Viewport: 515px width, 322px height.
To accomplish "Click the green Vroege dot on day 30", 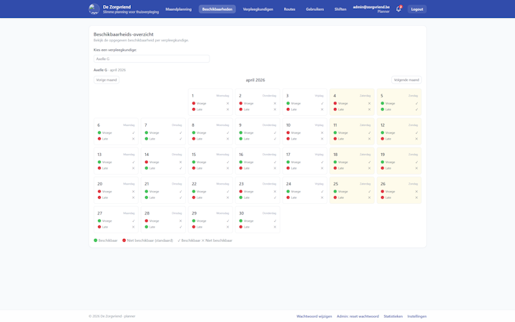I will [x=241, y=221].
